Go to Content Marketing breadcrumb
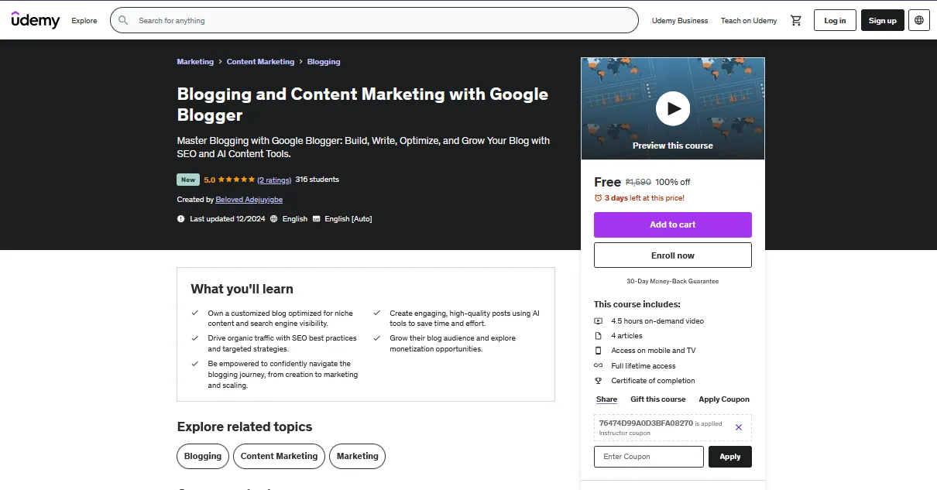 260,62
